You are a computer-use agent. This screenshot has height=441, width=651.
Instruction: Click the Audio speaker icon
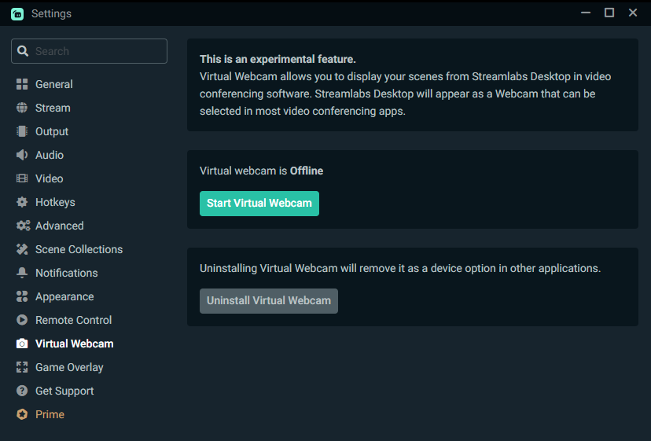click(22, 155)
